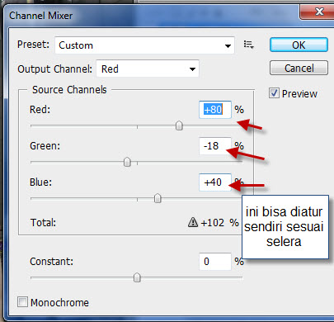This screenshot has width=334, height=322.
Task: Click the Green source channel slider handle
Action: click(x=127, y=162)
